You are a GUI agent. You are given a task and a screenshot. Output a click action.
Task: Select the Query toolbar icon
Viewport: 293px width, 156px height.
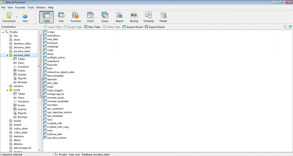pyautogui.click(x=105, y=17)
